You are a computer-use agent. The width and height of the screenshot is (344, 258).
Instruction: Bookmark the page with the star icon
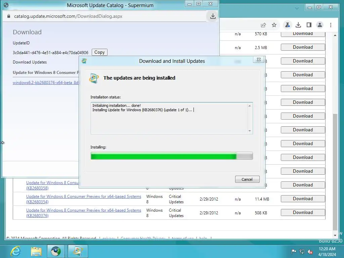coord(274,25)
